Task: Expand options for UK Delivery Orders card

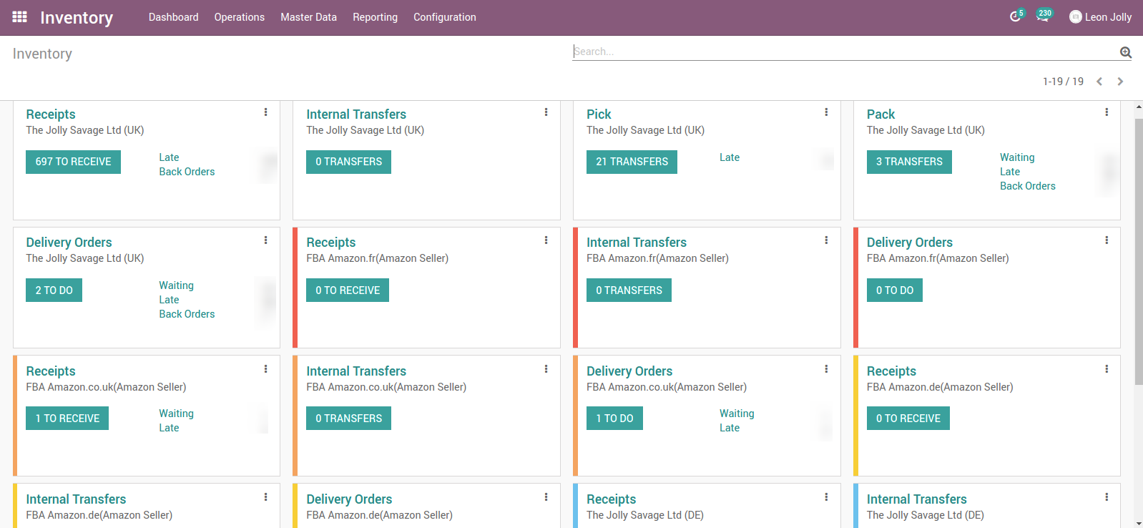Action: [265, 240]
